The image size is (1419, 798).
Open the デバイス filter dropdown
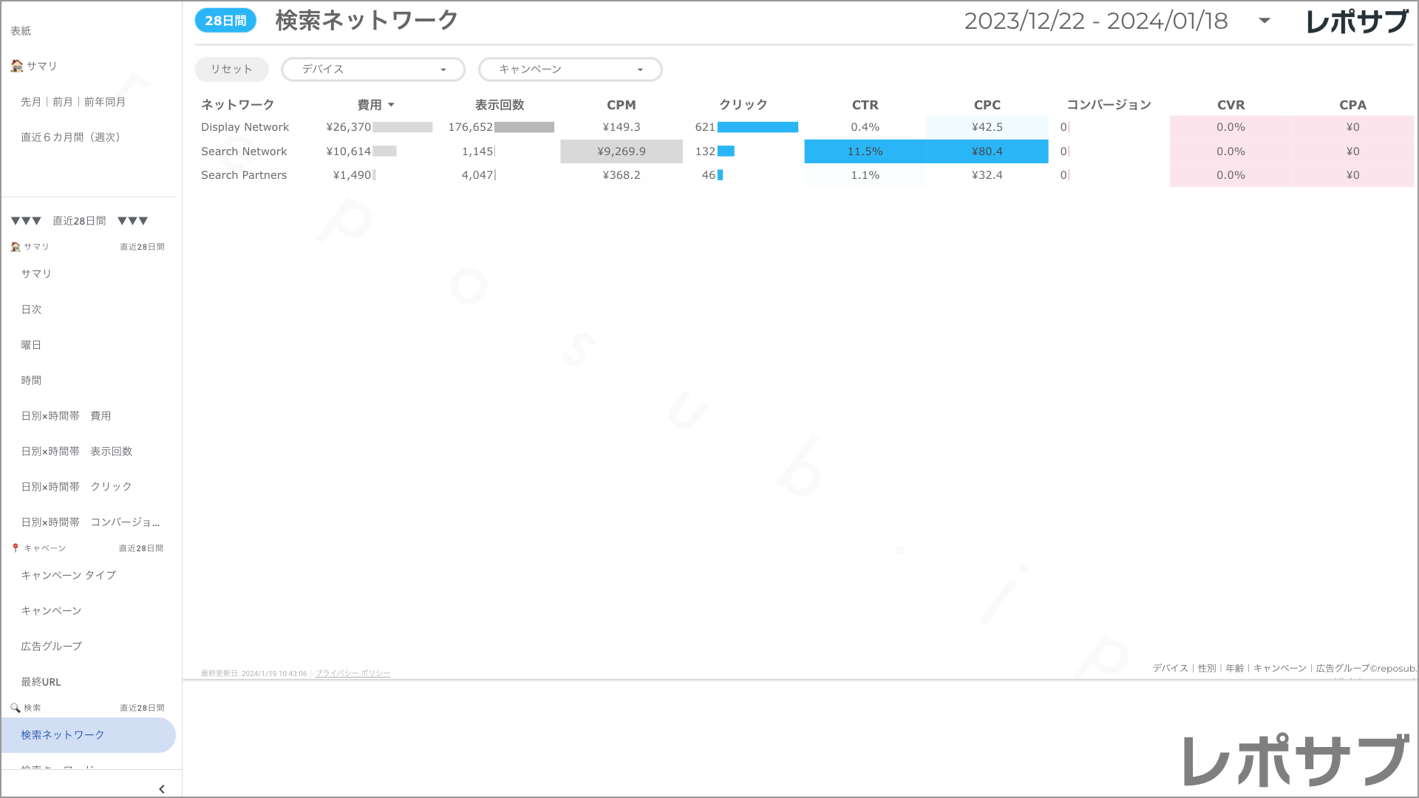click(x=372, y=69)
